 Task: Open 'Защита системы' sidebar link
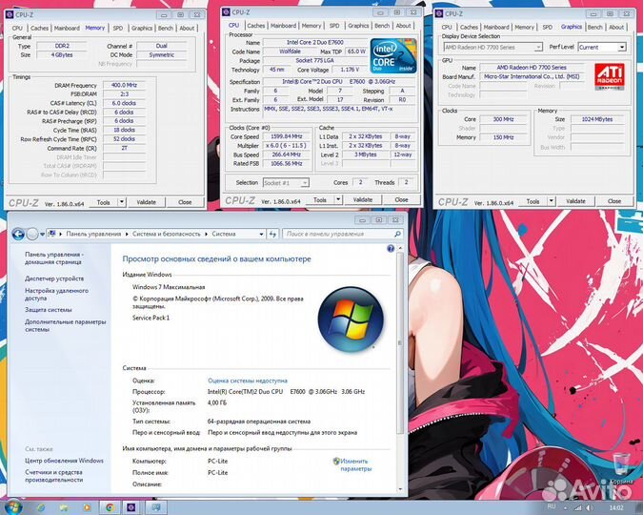click(48, 310)
